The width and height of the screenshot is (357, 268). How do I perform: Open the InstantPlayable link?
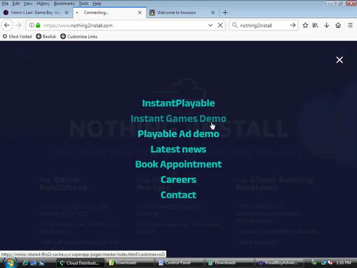tap(178, 103)
